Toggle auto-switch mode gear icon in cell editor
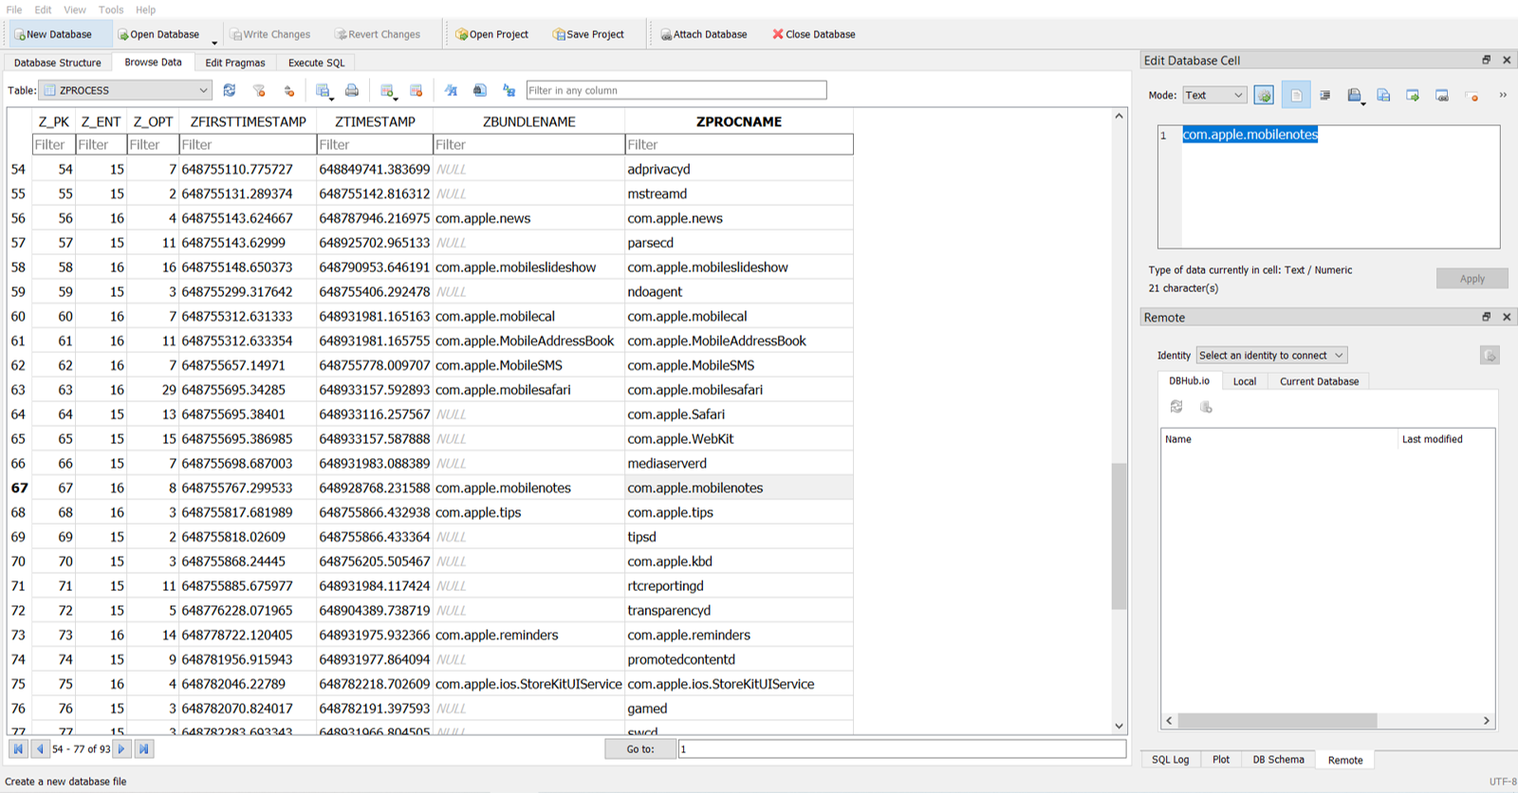This screenshot has height=793, width=1518. click(x=1264, y=95)
